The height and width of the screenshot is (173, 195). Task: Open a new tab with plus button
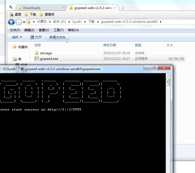[123, 8]
